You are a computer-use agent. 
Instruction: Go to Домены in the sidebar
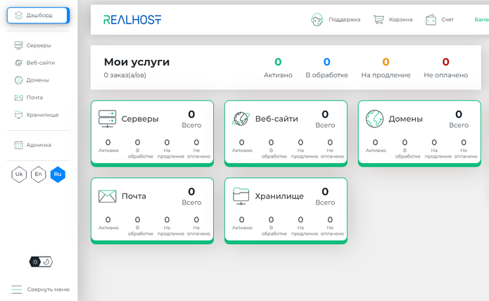(37, 80)
